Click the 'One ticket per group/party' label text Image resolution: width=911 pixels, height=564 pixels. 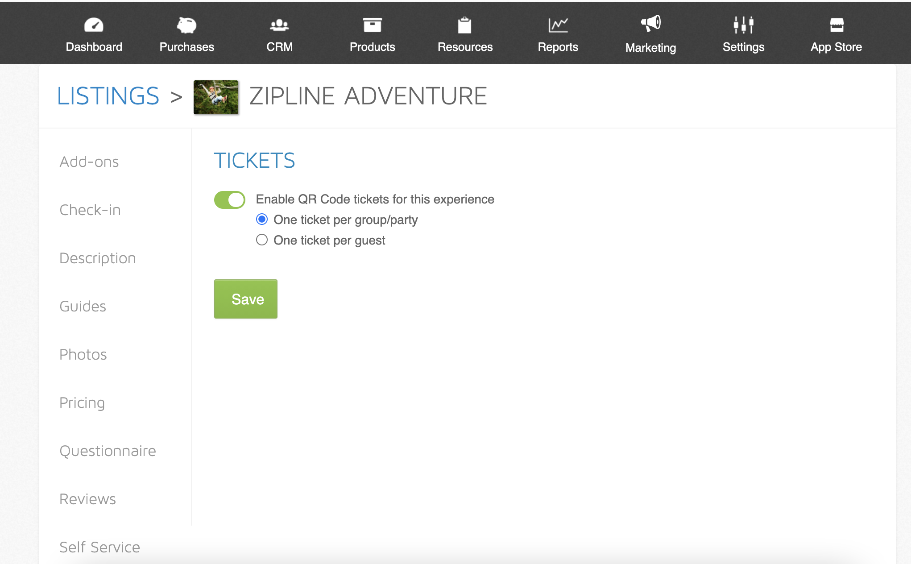346,220
